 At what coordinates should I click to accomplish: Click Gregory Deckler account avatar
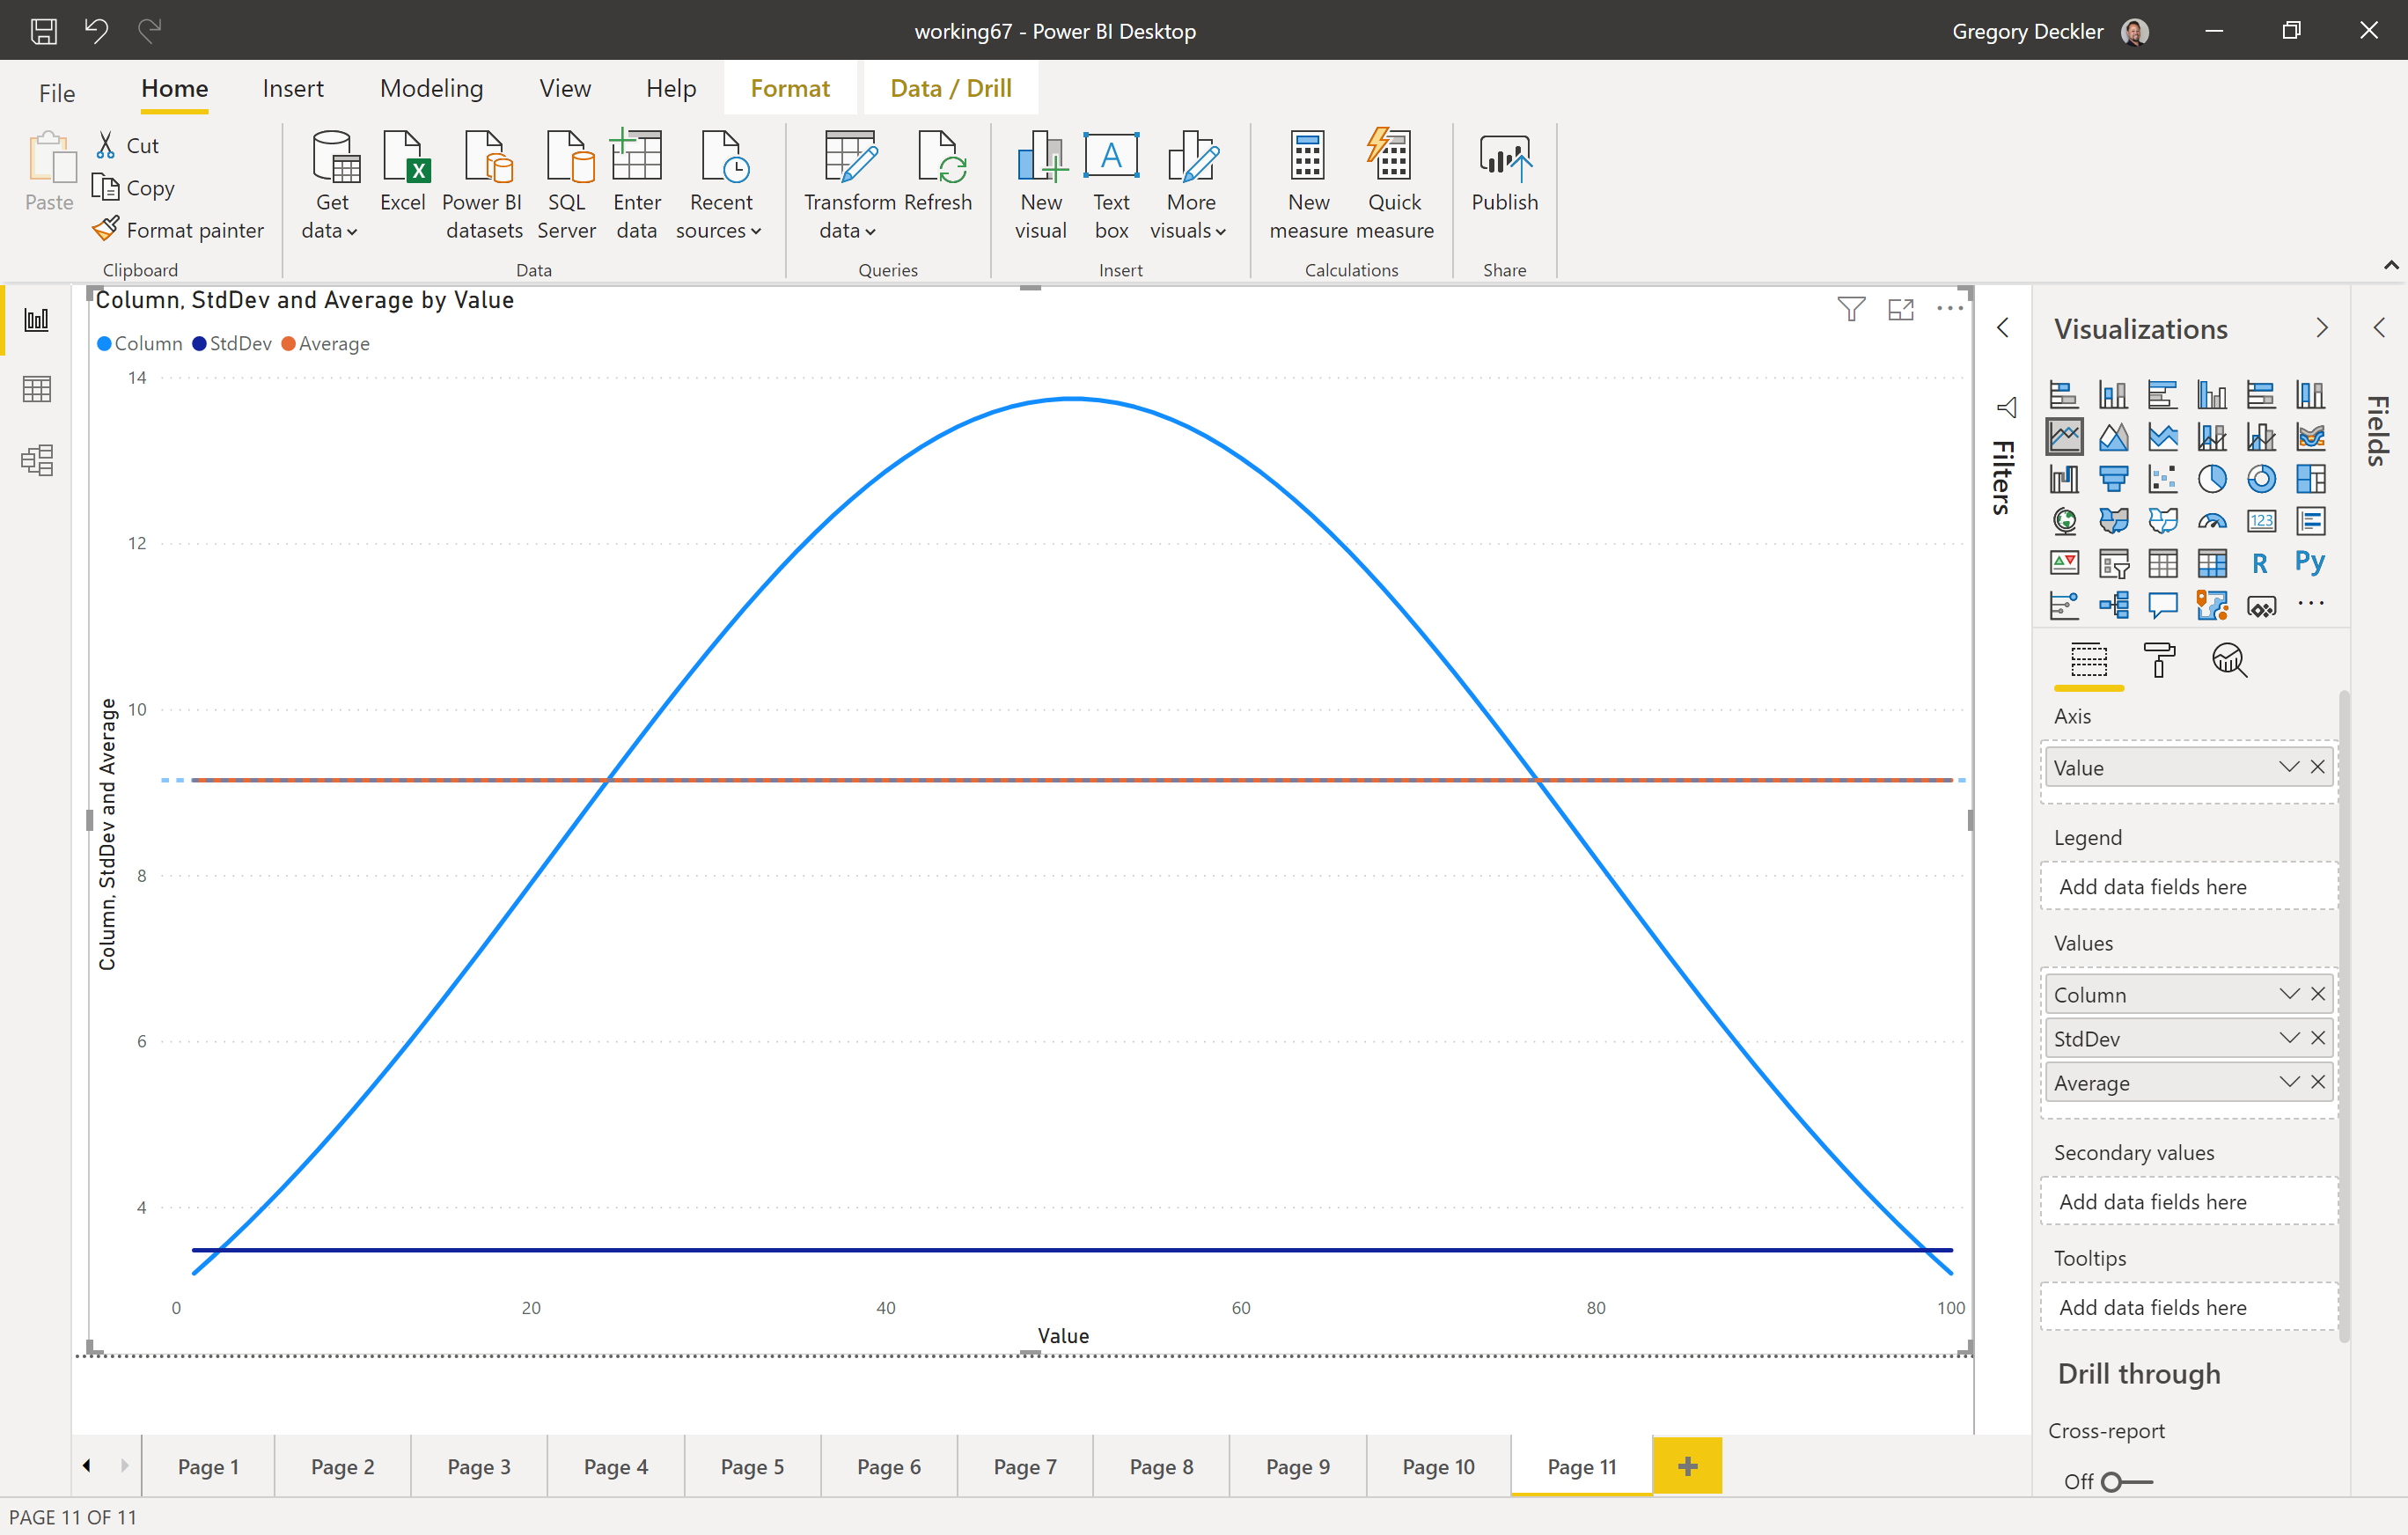(2135, 31)
